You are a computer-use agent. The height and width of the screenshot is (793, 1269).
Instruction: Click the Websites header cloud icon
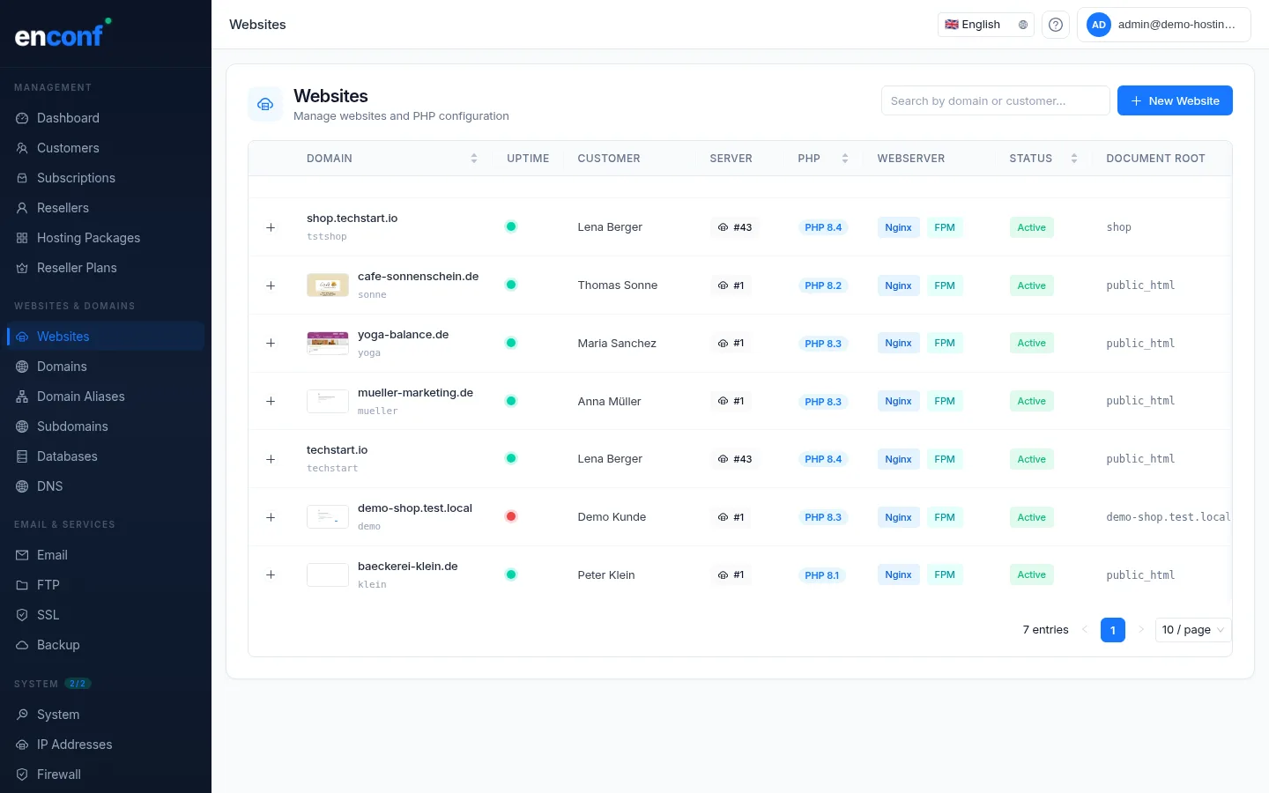(x=265, y=104)
